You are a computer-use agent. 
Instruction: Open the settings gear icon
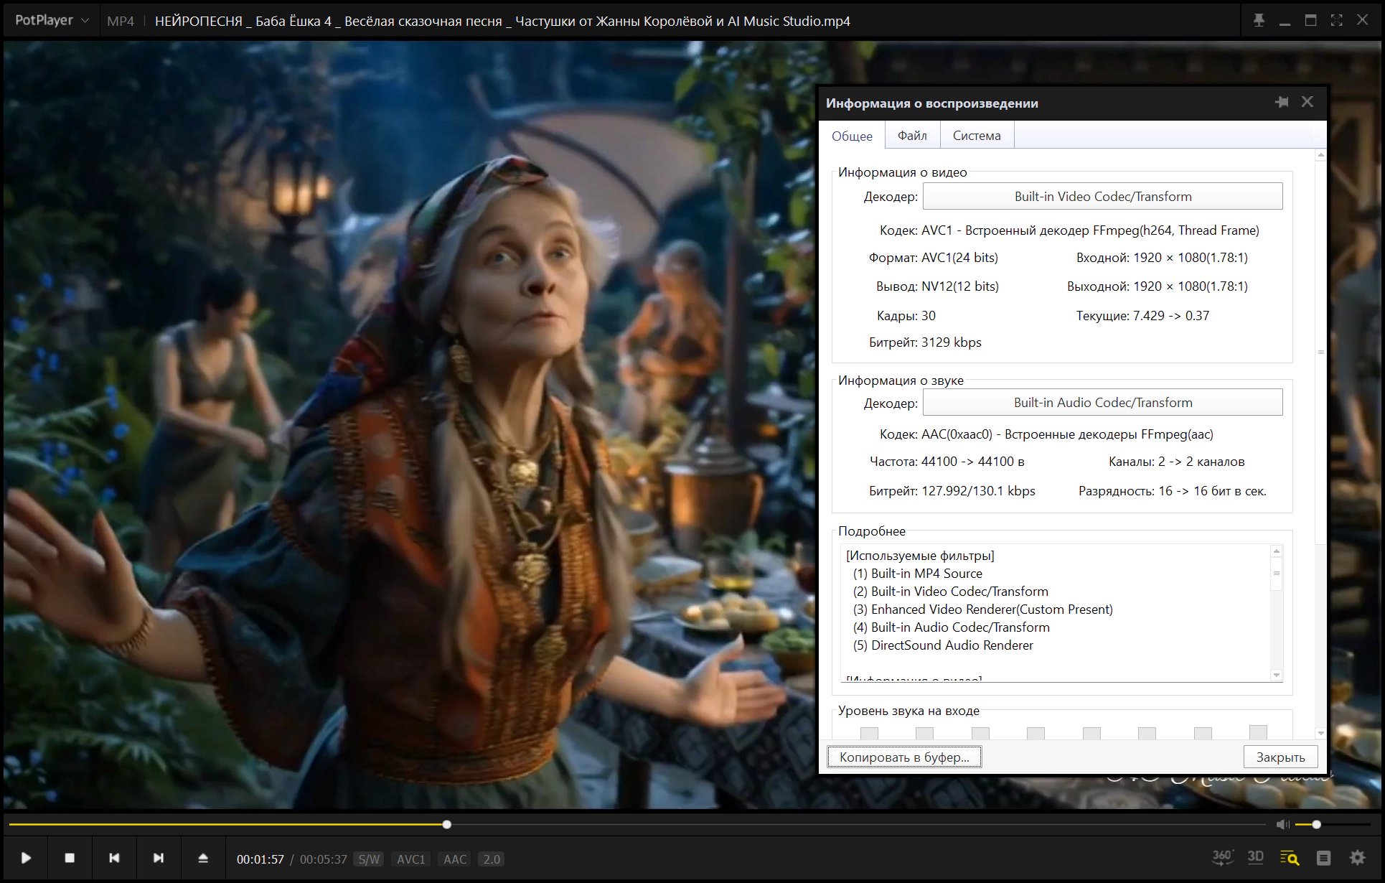tap(1357, 858)
